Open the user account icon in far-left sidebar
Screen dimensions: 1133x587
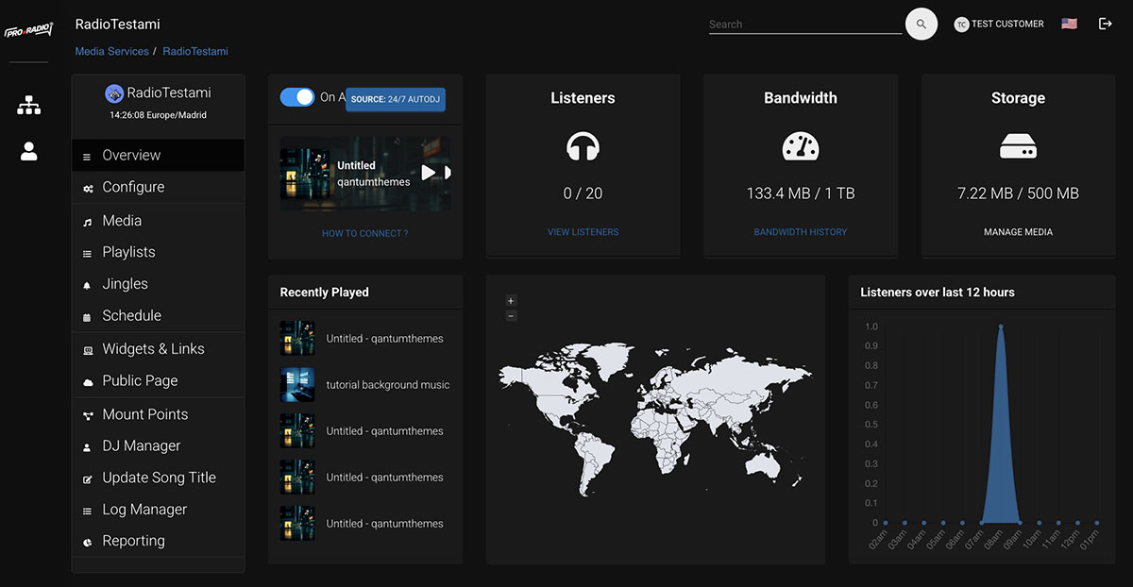tap(28, 150)
